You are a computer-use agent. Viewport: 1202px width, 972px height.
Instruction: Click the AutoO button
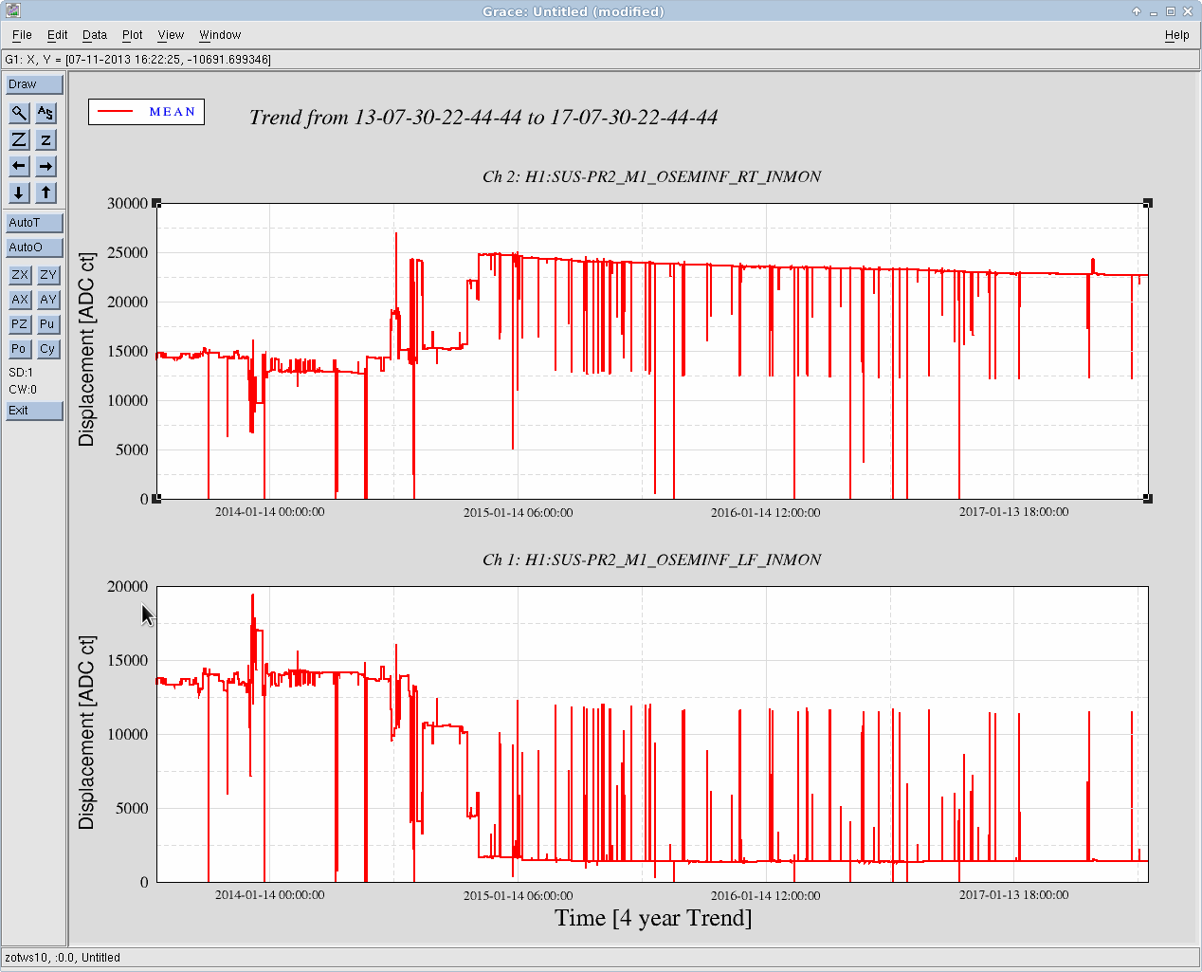(x=34, y=248)
